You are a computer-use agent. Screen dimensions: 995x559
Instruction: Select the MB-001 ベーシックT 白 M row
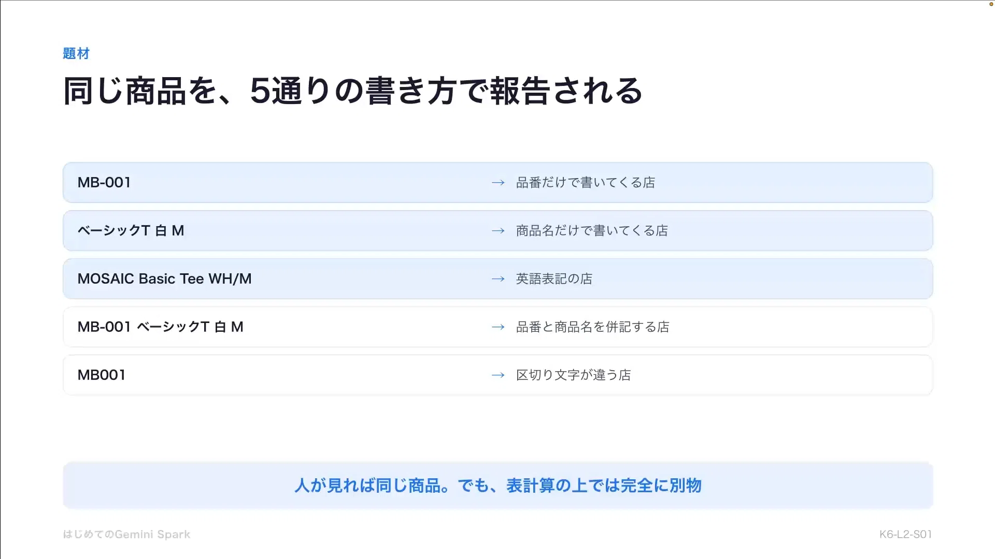coord(497,327)
